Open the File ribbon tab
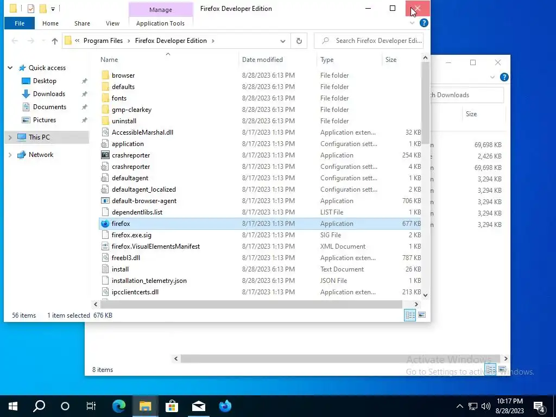Screen dimensions: 556x417 (20, 23)
